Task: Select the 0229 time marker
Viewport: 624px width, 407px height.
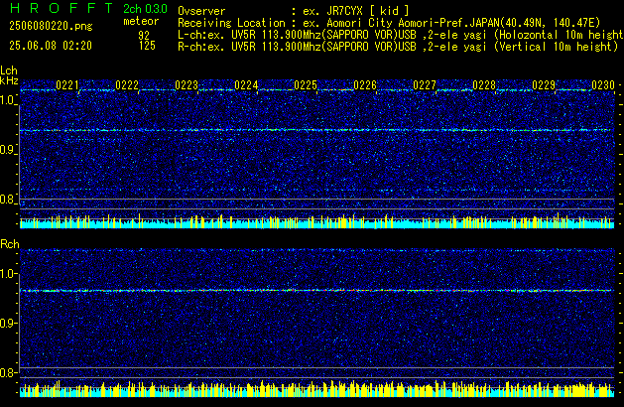Action: click(544, 85)
